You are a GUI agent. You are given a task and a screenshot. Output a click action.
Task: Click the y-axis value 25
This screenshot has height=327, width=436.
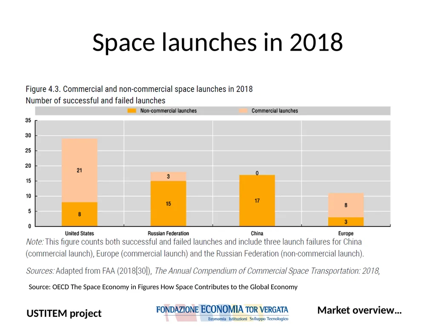click(28, 150)
